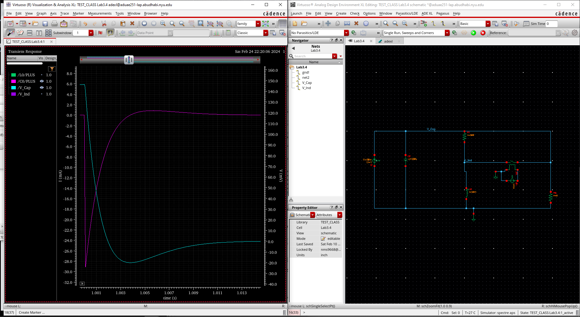Screen dimensions: 580x317
Task: Run the simulation with the green play icon
Action: coord(473,33)
